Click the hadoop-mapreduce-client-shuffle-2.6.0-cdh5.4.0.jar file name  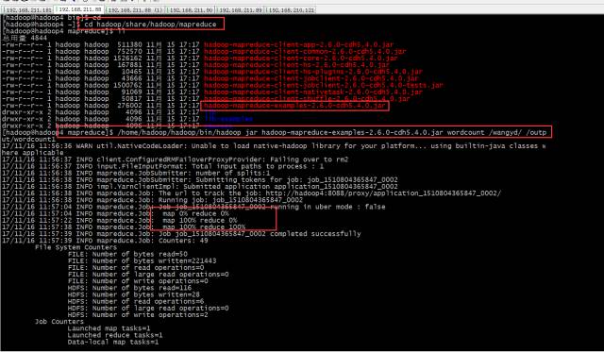coord(307,98)
